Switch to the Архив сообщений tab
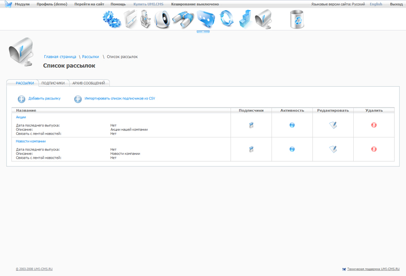The image size is (406, 276). [88, 83]
